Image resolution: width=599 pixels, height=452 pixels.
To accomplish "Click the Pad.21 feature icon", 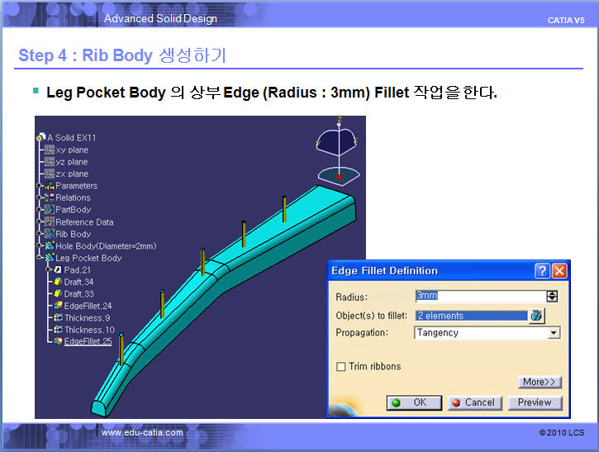I will (x=58, y=270).
